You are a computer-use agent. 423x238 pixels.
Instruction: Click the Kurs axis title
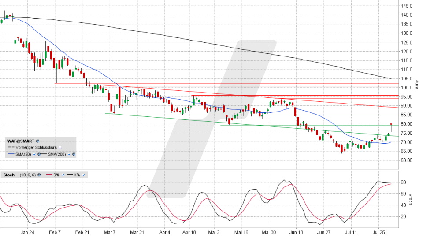(x=417, y=83)
